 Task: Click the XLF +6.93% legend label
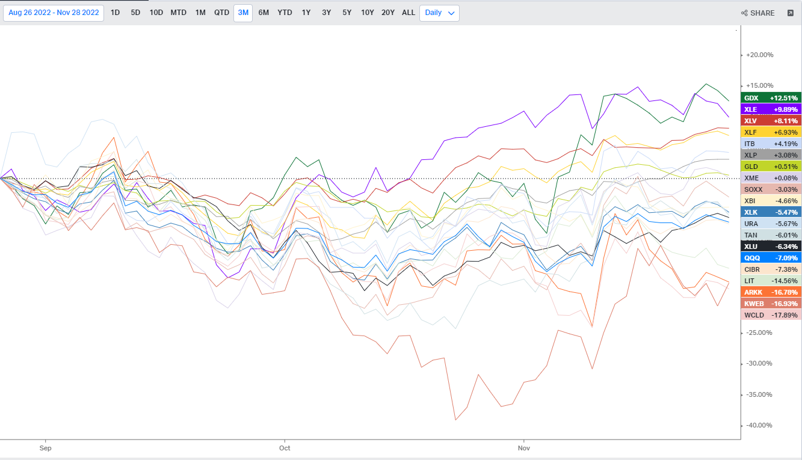click(x=771, y=132)
